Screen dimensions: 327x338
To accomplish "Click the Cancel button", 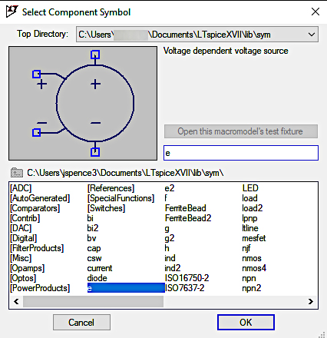I will pos(81,323).
